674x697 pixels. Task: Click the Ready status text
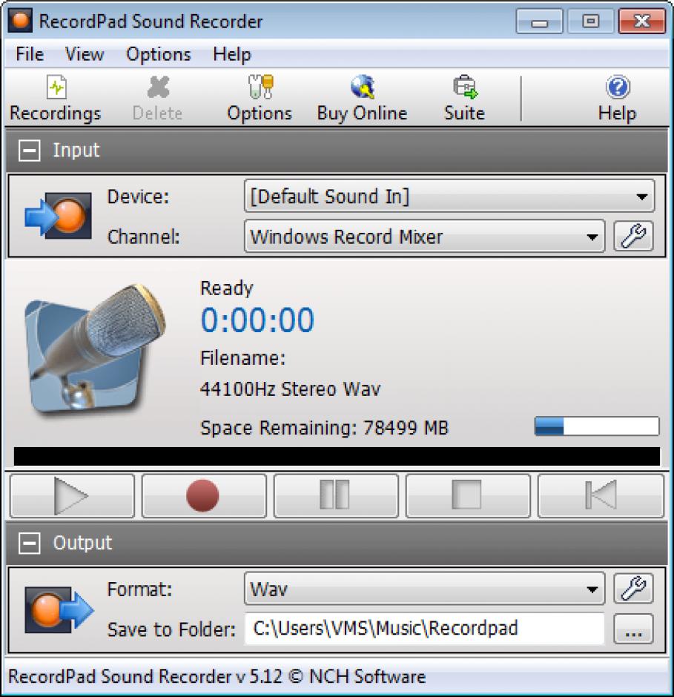[227, 288]
